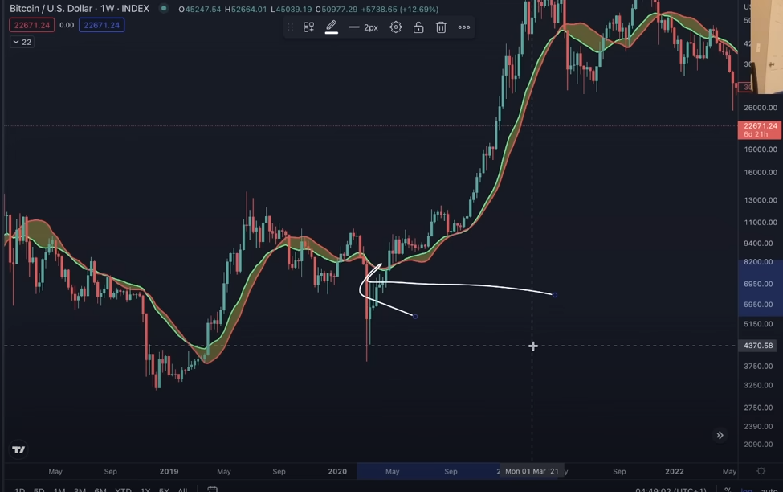This screenshot has height=492, width=783.
Task: Click the blue buy price 22671.24 button
Action: 101,25
